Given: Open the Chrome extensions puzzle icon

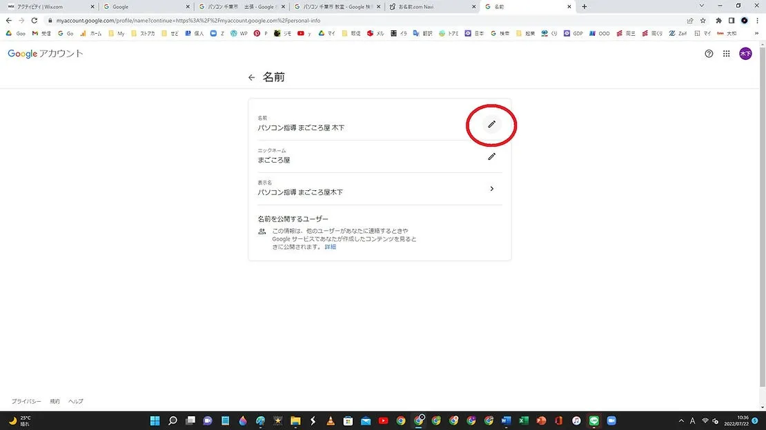Looking at the screenshot, I should pos(718,21).
